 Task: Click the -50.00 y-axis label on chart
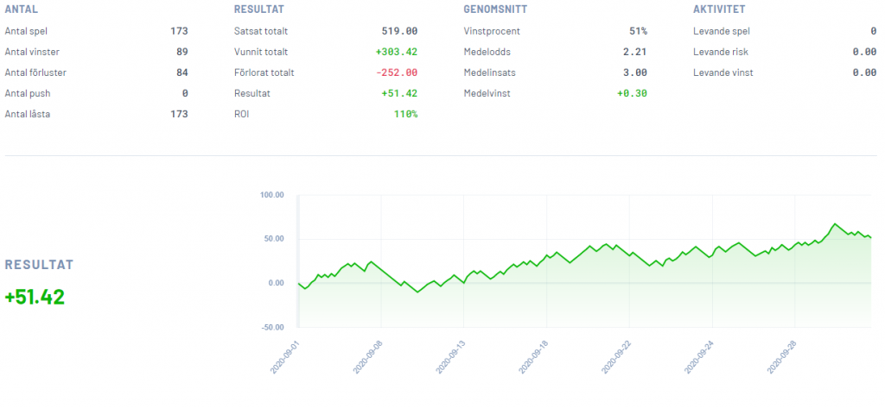pyautogui.click(x=271, y=328)
